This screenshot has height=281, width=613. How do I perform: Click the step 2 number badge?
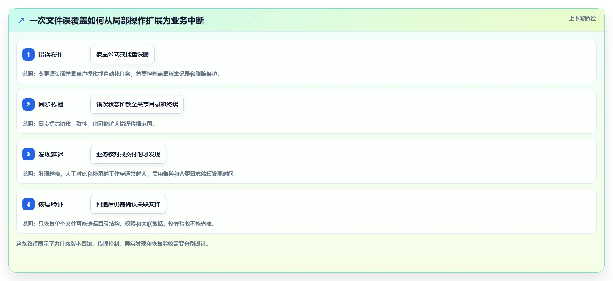coord(28,104)
